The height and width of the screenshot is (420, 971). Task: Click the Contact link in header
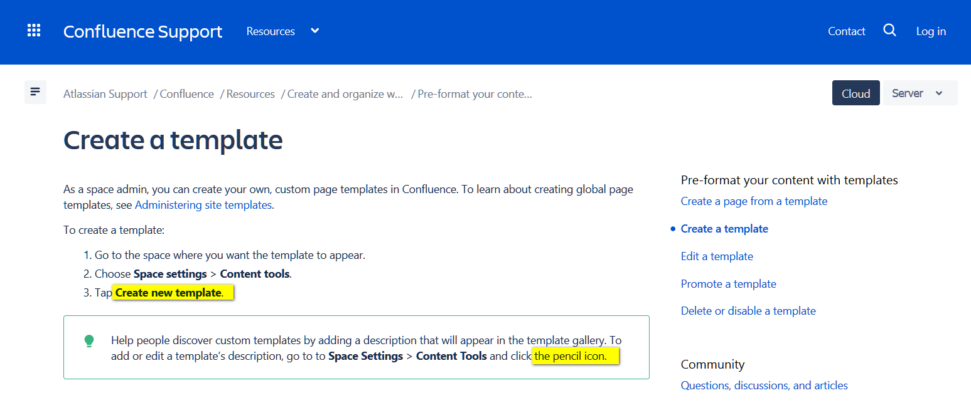pos(846,31)
